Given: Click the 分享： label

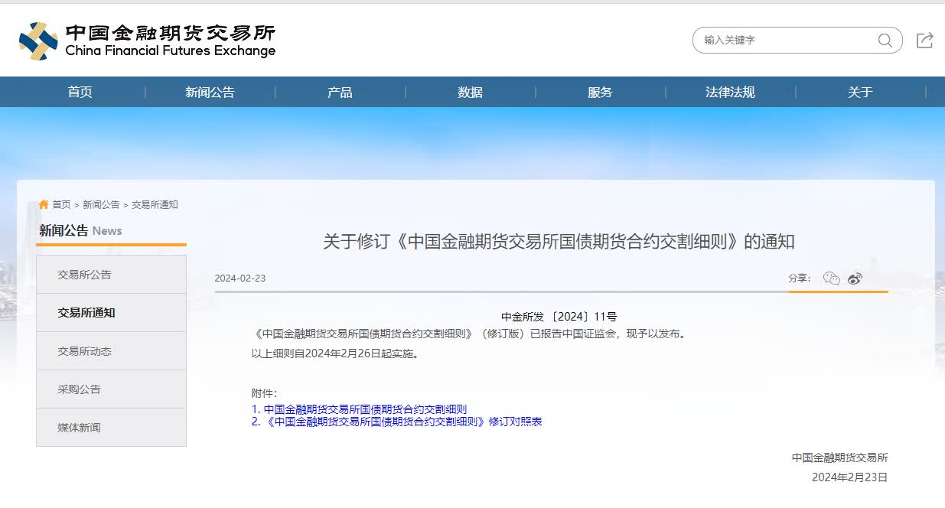Looking at the screenshot, I should pyautogui.click(x=800, y=278).
